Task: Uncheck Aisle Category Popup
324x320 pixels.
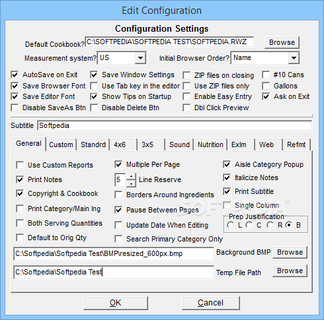Action: pos(227,164)
